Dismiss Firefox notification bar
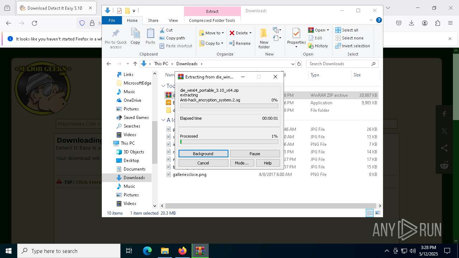 coord(450,39)
